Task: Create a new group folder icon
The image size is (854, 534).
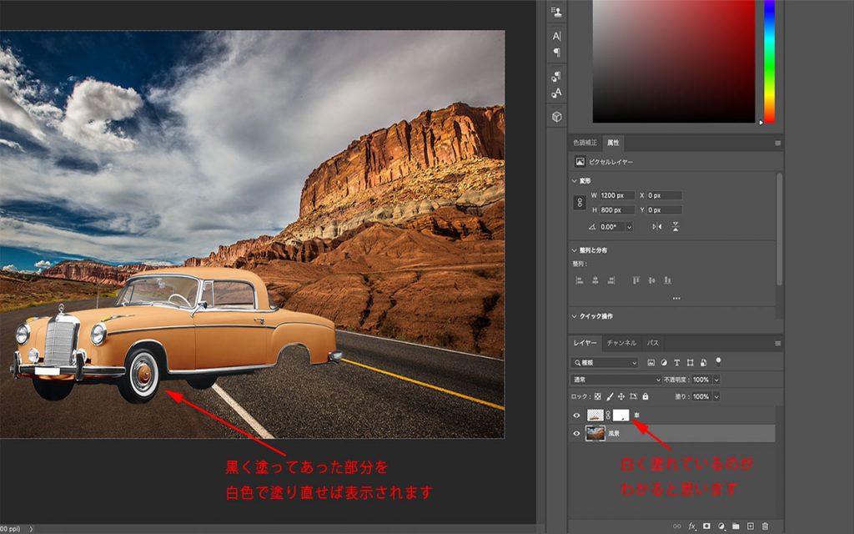Action: [x=736, y=526]
